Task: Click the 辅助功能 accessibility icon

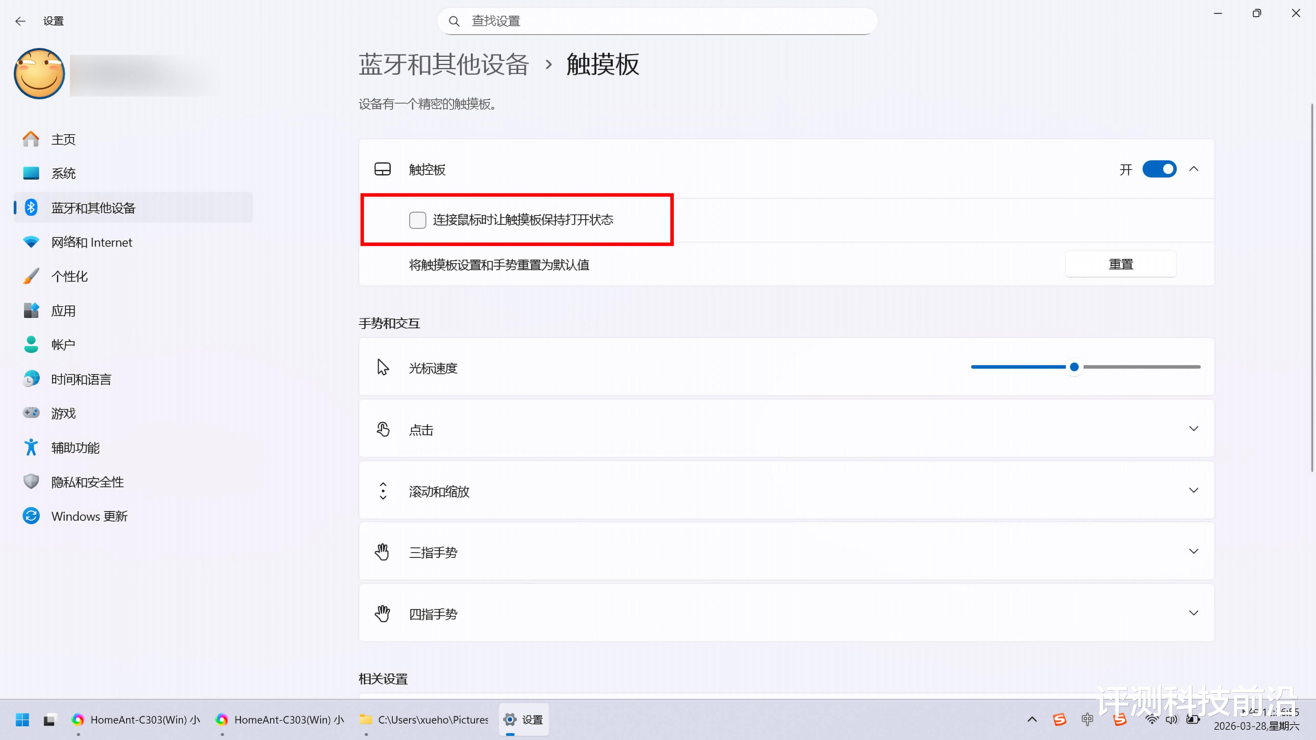Action: [31, 447]
